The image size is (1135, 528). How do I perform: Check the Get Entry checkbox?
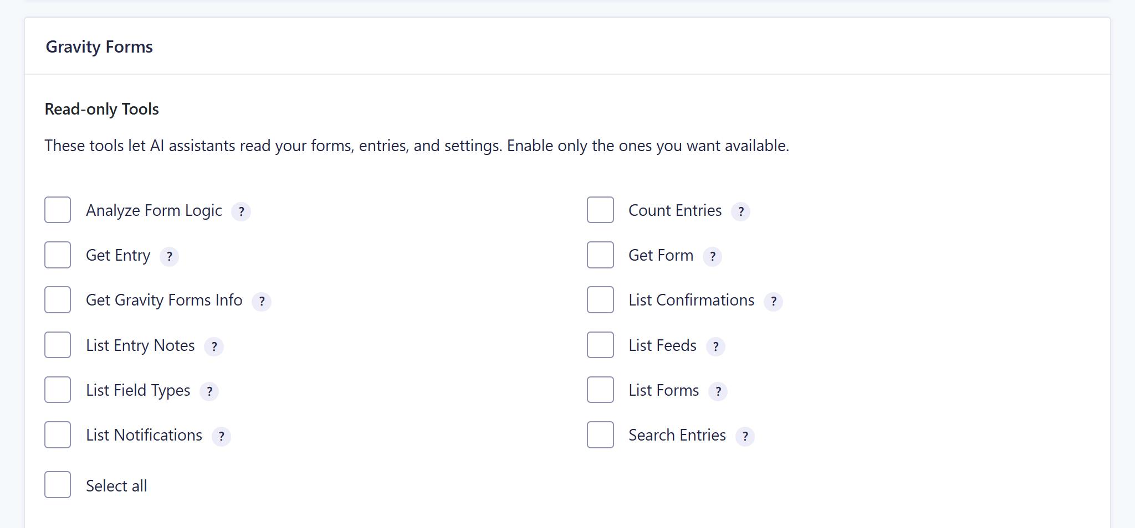tap(58, 255)
